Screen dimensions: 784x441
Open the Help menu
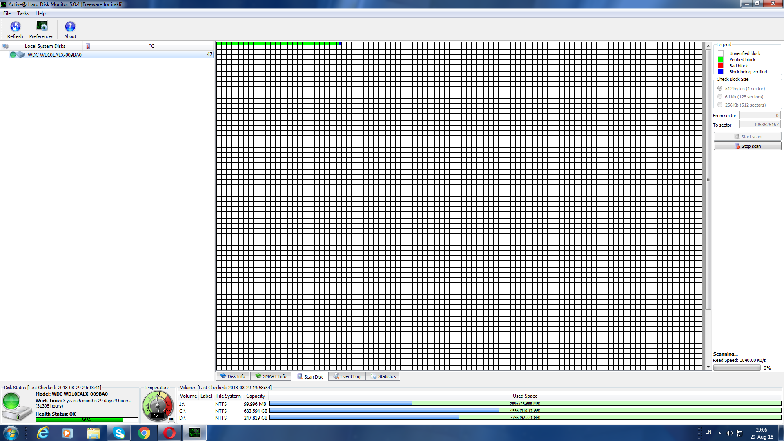(40, 13)
